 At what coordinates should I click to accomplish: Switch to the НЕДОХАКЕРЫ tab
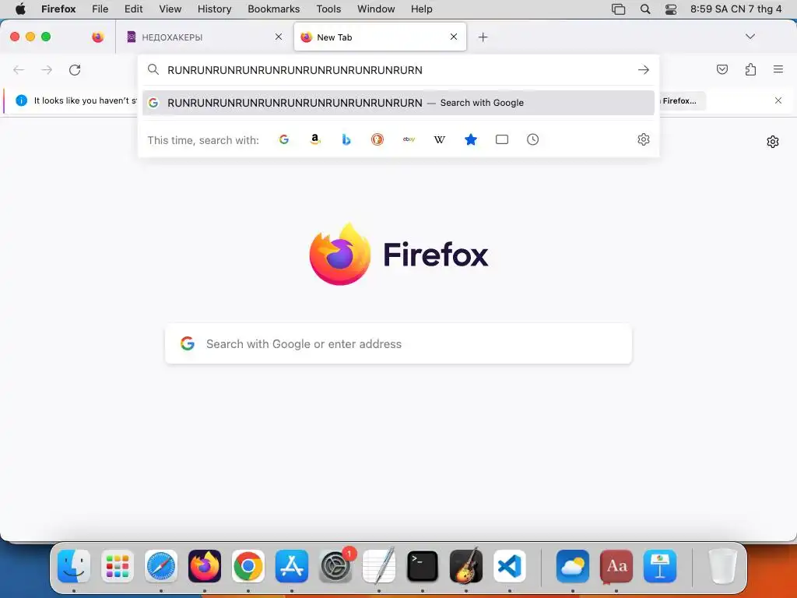(204, 37)
